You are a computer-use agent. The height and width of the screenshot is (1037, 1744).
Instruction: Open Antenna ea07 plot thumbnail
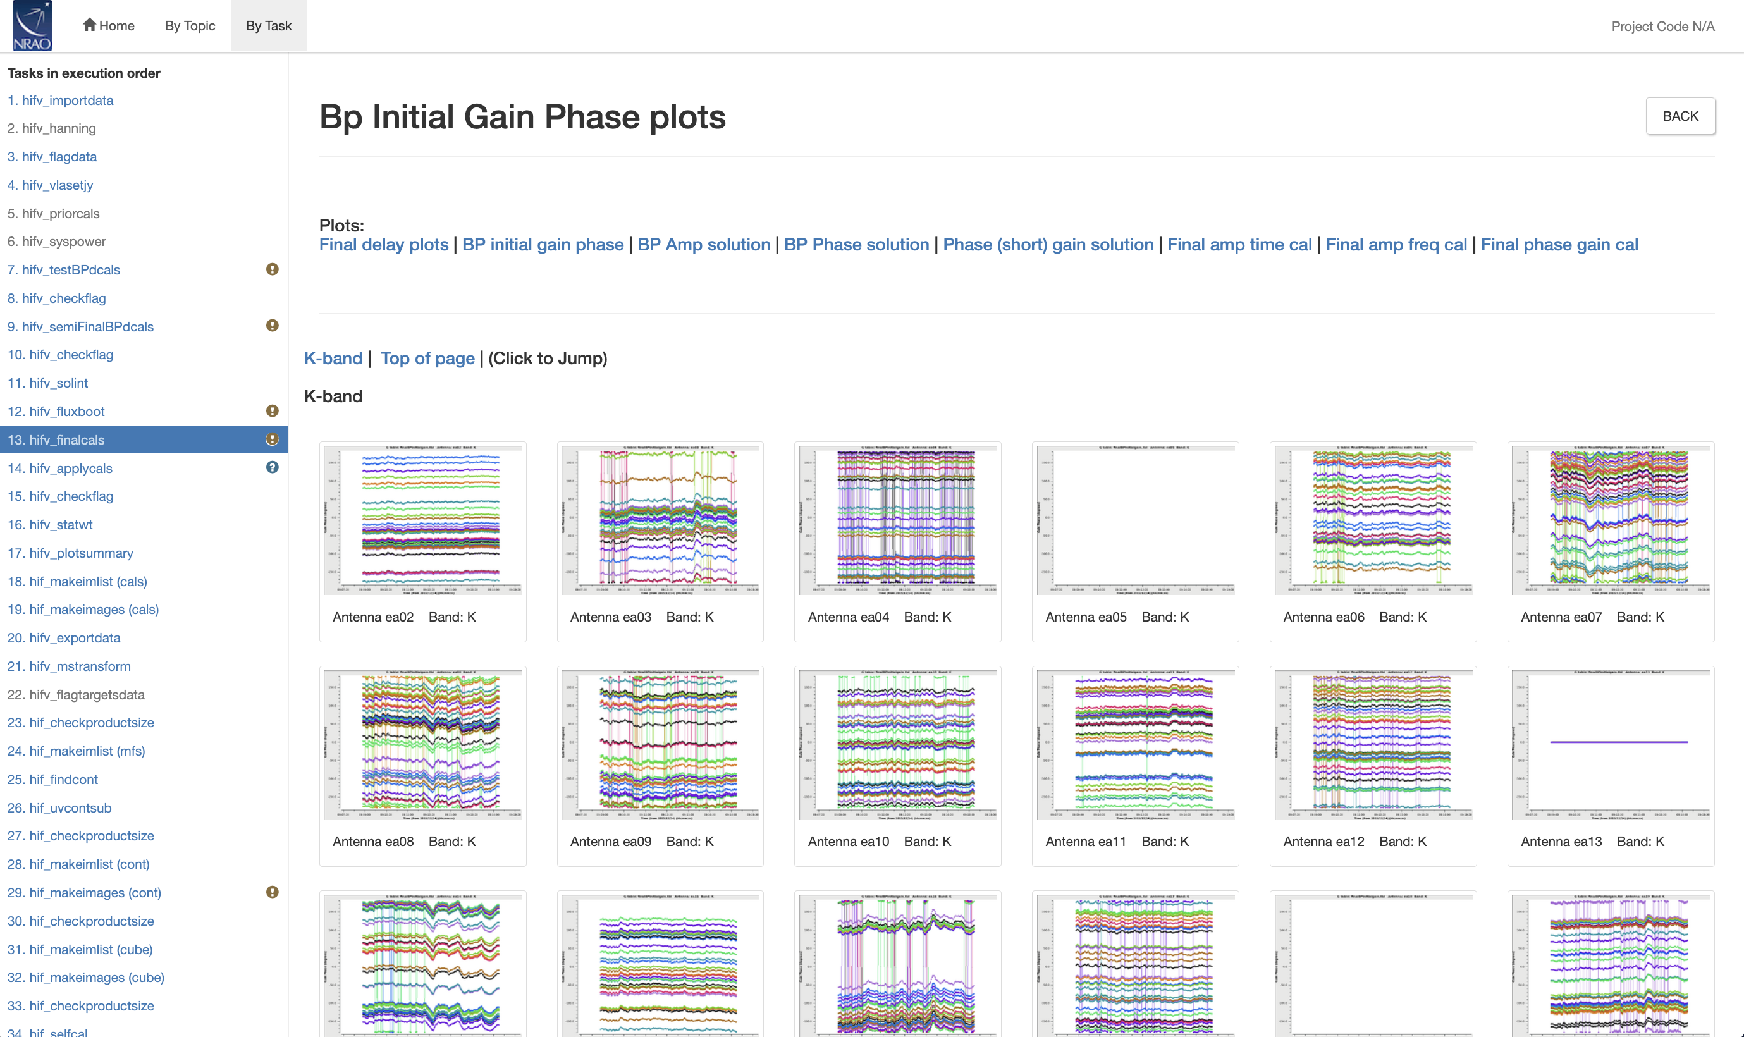coord(1611,520)
